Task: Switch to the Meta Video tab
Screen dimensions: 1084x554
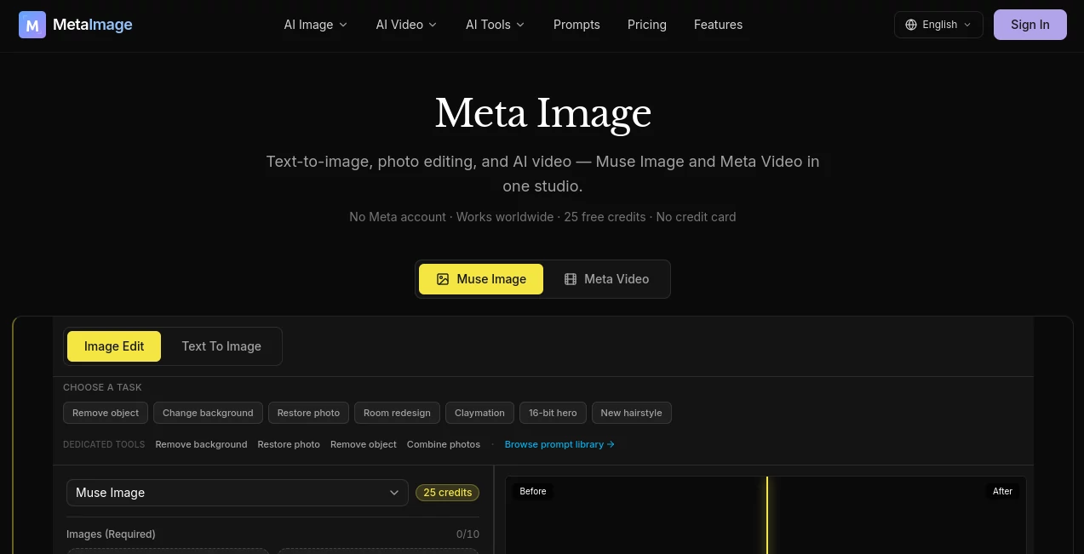Action: click(606, 279)
